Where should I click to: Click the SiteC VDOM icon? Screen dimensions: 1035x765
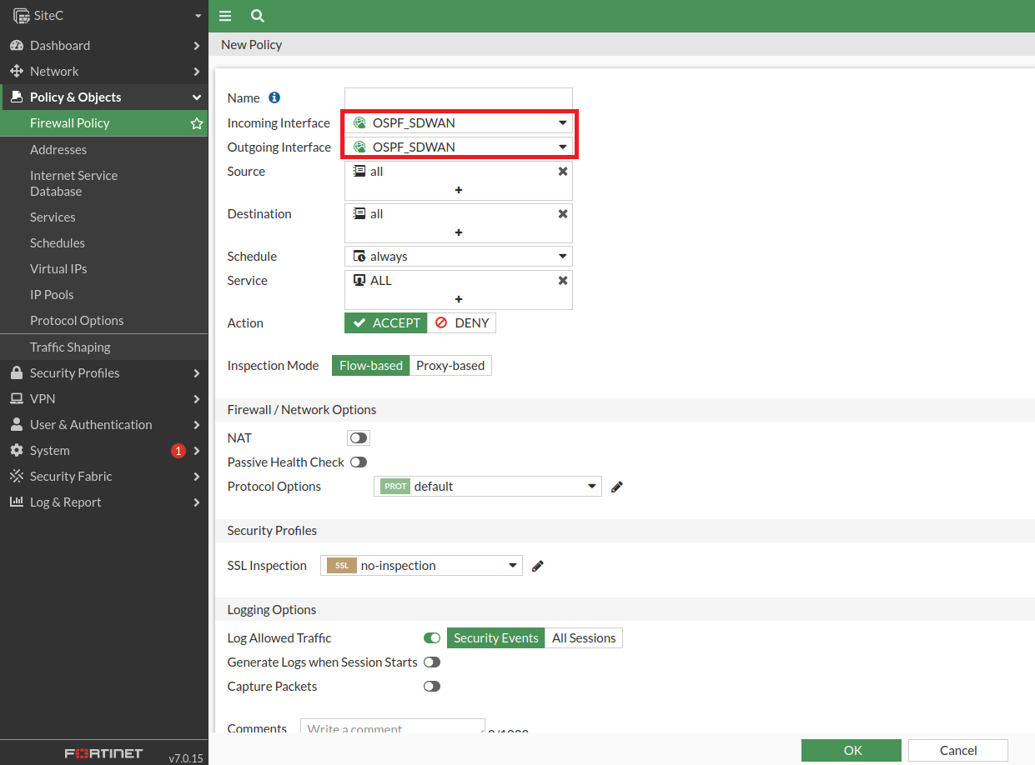(x=21, y=16)
